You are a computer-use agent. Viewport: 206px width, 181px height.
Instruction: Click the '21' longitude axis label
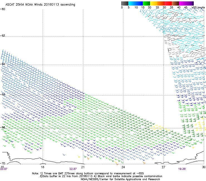pos(83,167)
